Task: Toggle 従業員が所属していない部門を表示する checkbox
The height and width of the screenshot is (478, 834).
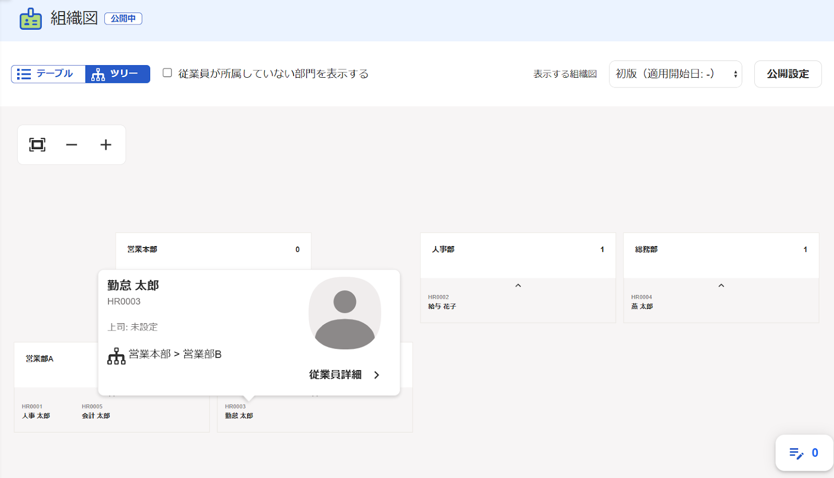Action: (167, 73)
